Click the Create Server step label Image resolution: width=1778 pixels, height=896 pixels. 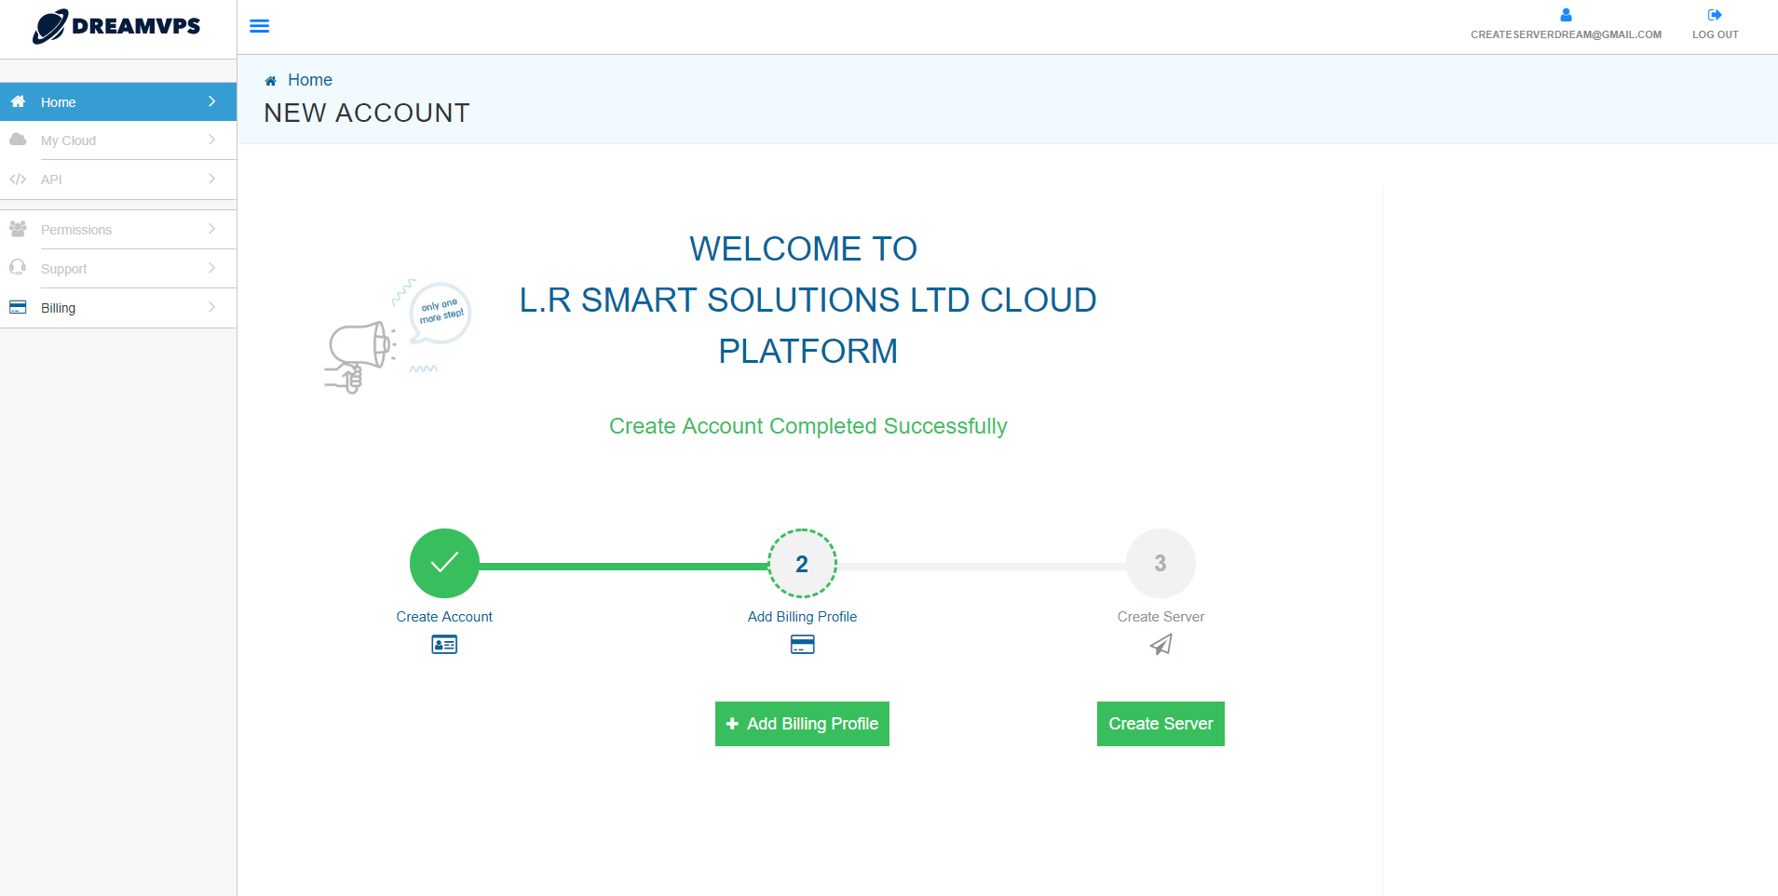tap(1160, 617)
